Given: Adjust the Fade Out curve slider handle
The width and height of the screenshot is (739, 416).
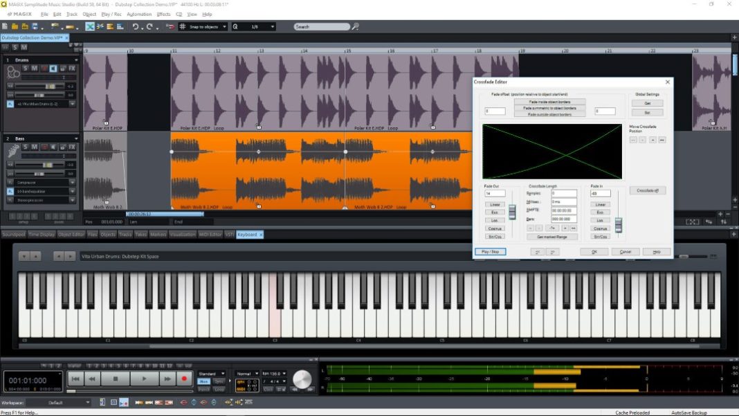Looking at the screenshot, I should pyautogui.click(x=512, y=212).
